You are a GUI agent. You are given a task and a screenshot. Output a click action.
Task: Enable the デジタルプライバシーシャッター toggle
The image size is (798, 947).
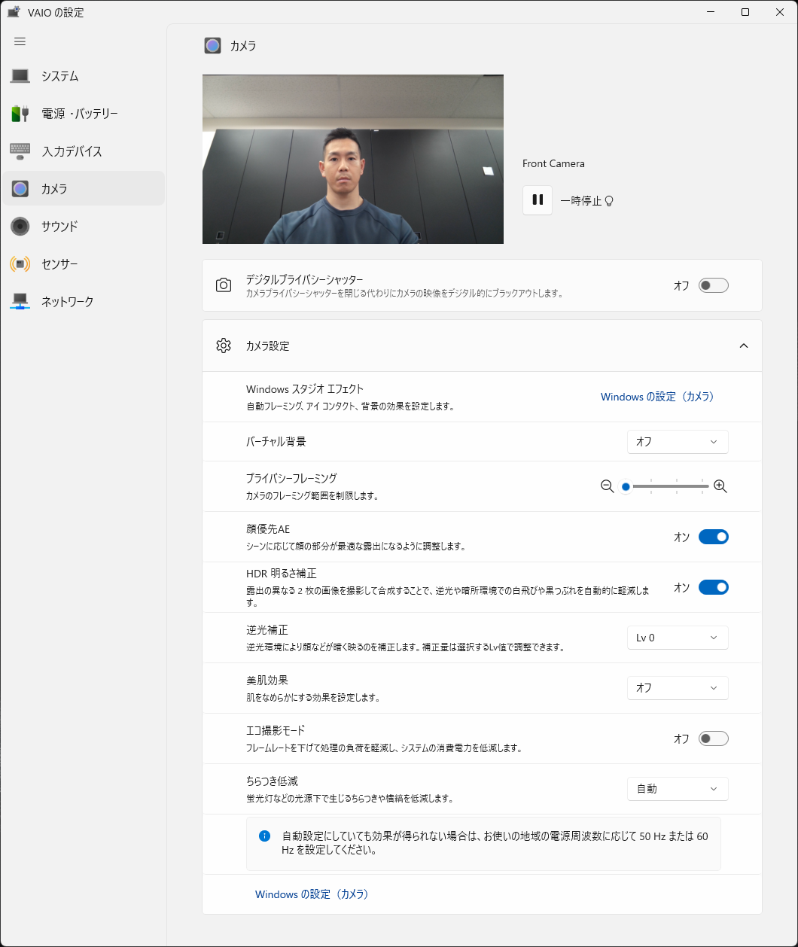pyautogui.click(x=713, y=285)
